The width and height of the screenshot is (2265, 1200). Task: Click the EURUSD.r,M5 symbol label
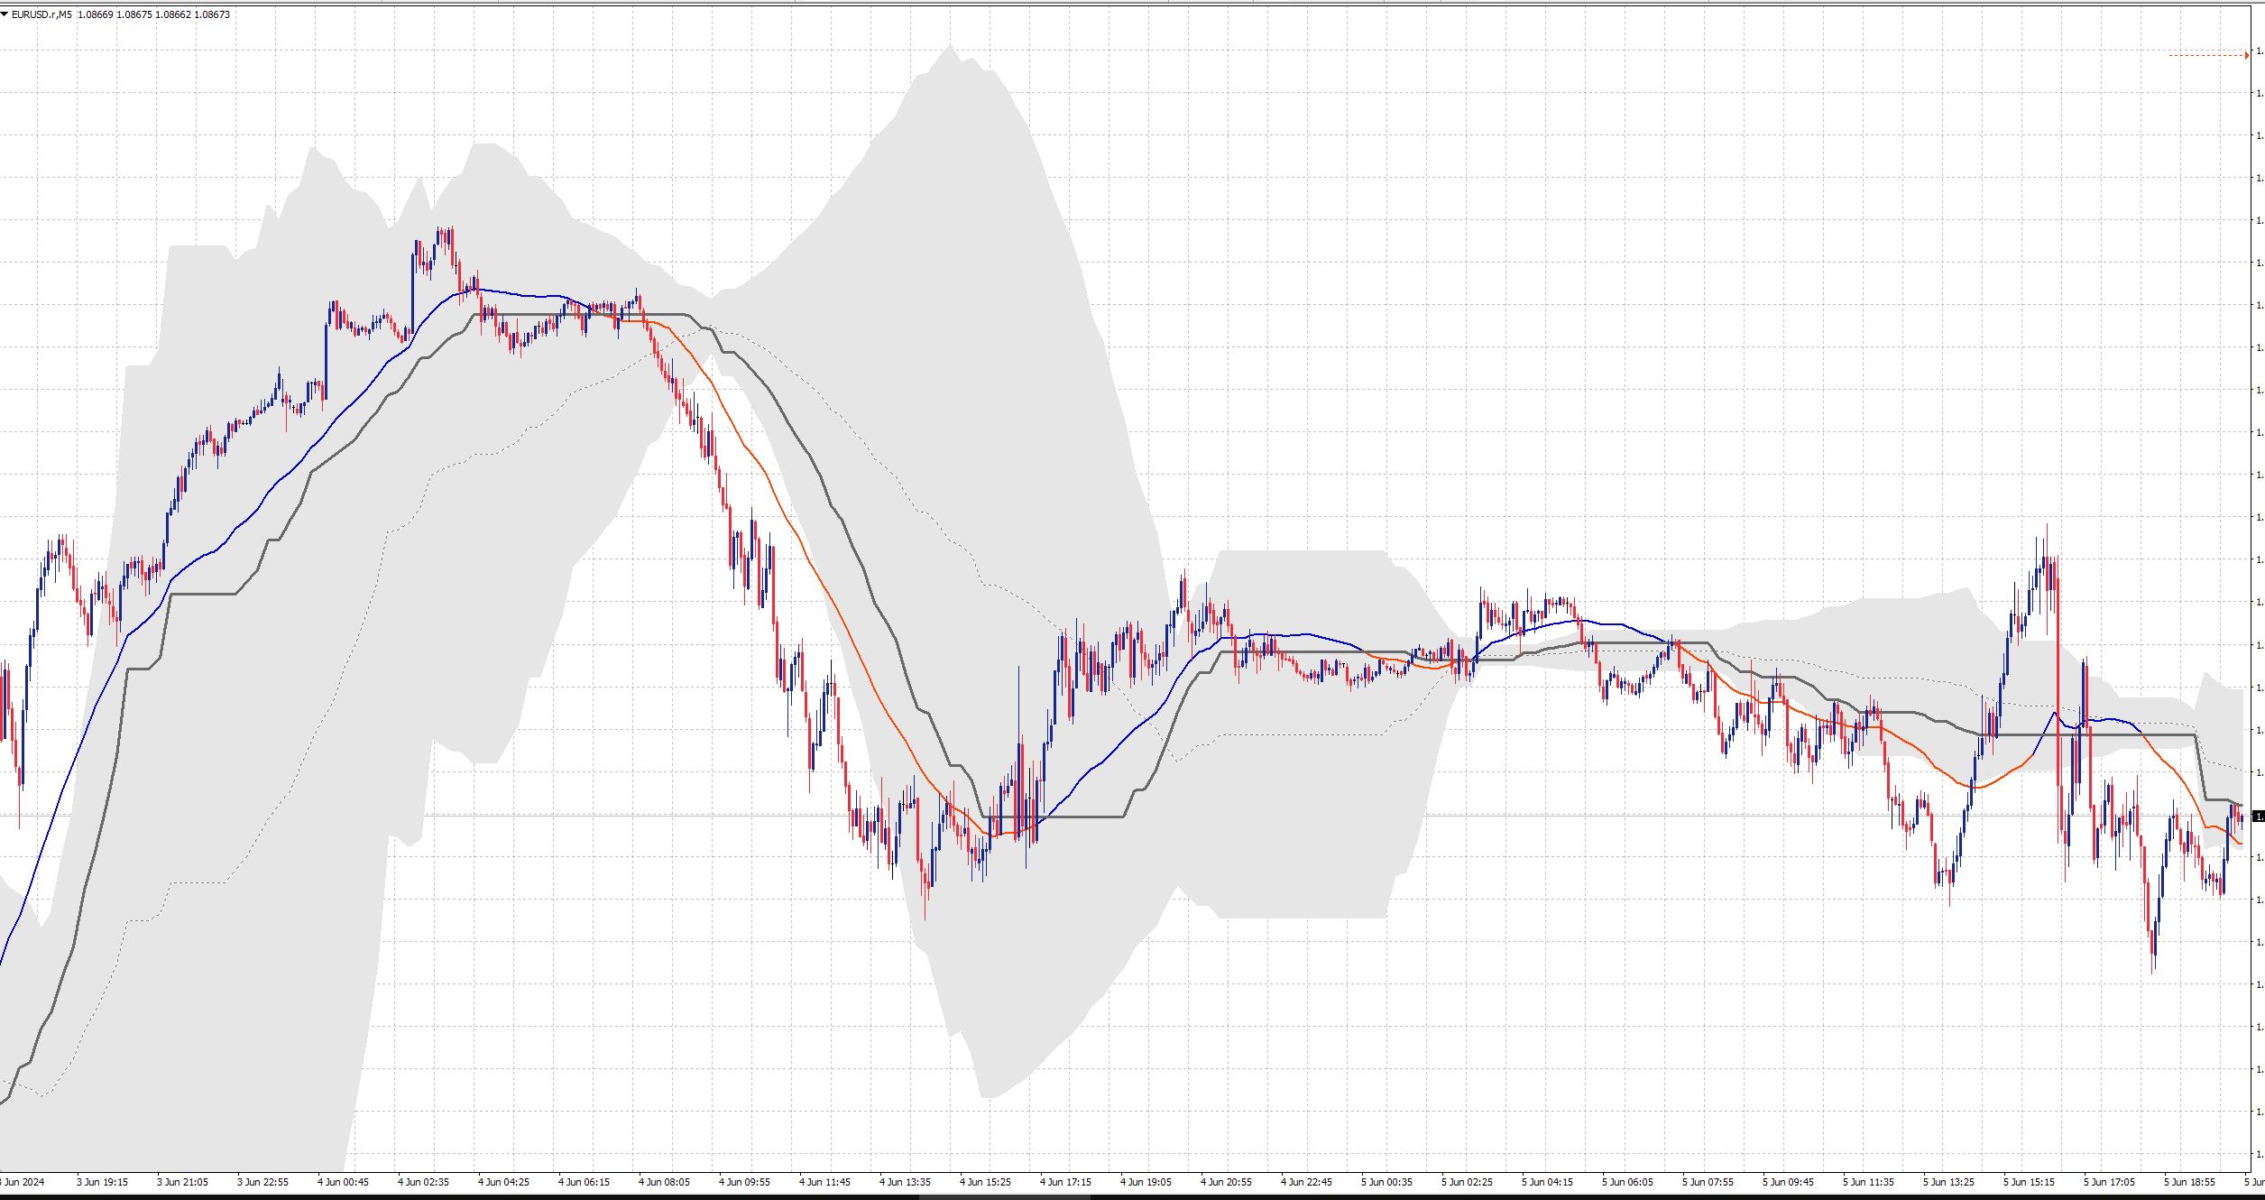41,14
